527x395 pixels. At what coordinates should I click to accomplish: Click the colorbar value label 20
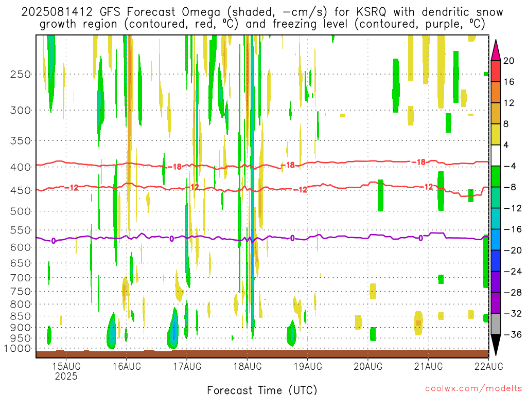(509, 61)
